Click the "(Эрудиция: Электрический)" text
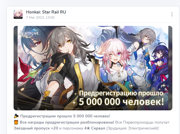The height and width of the screenshot is (134, 180). coord(132,128)
